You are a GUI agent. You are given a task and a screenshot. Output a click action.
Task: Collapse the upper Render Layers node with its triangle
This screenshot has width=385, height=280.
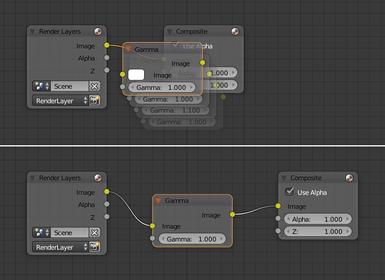(x=33, y=32)
